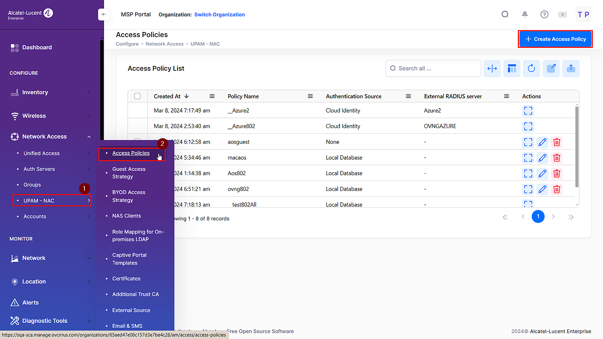Image resolution: width=603 pixels, height=339 pixels.
Task: Edit the macaos policy
Action: point(542,158)
